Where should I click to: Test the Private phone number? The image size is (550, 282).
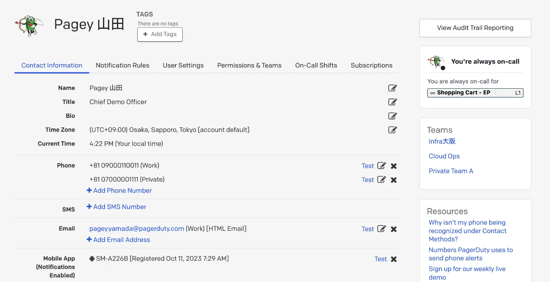[x=368, y=180]
